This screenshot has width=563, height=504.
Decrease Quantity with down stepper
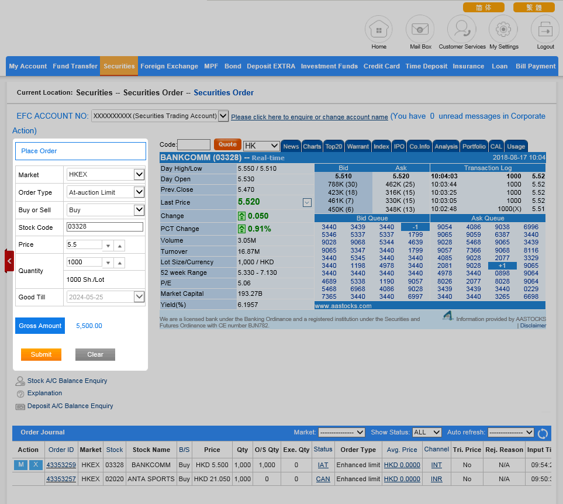click(x=108, y=264)
